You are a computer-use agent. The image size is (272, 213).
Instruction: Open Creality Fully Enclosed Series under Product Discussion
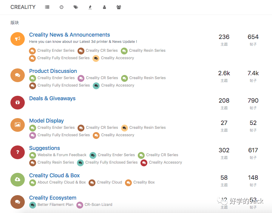pos(64,85)
